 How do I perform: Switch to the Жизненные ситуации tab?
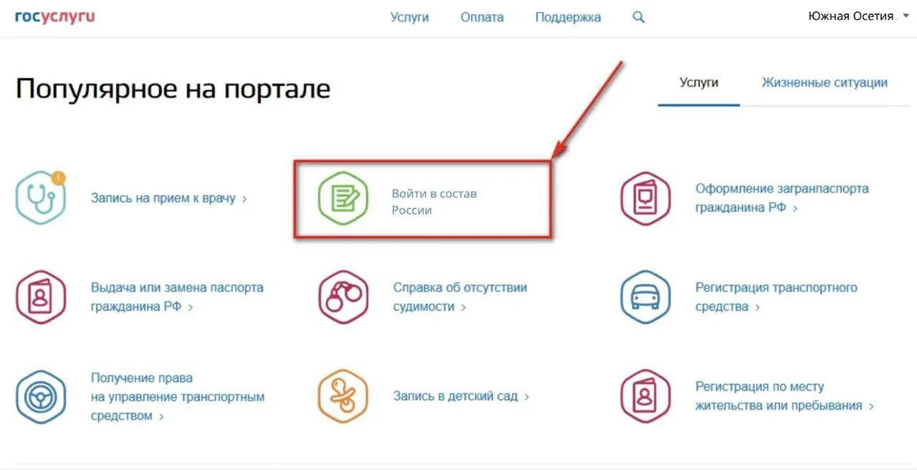tap(825, 82)
